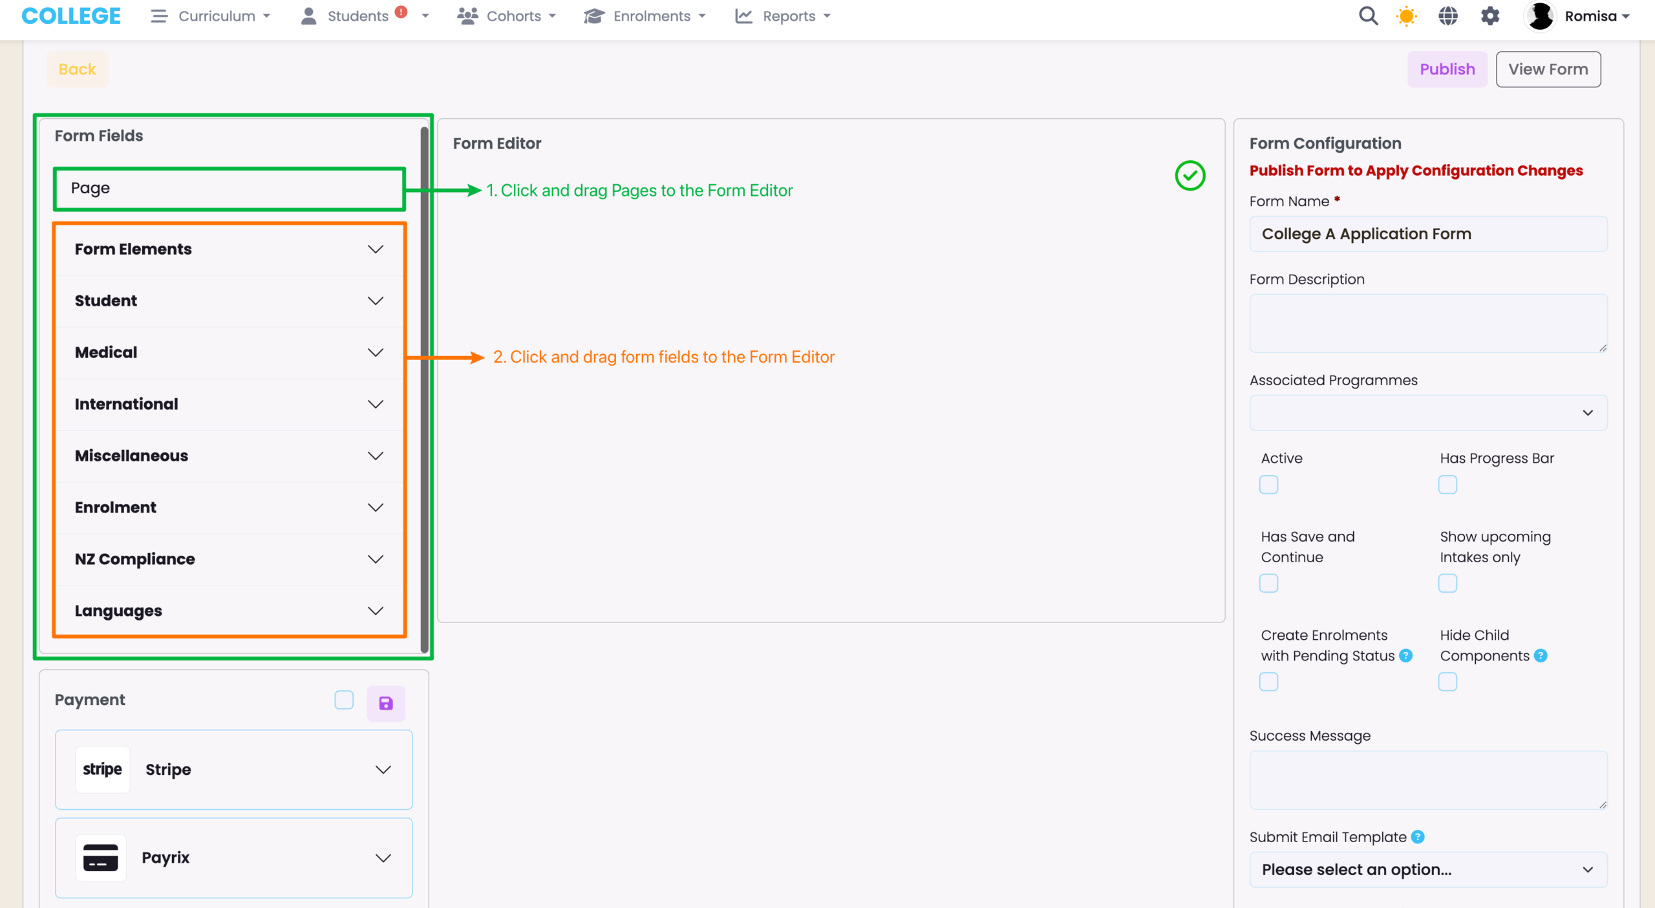
Task: Open the settings gear icon
Action: point(1490,16)
